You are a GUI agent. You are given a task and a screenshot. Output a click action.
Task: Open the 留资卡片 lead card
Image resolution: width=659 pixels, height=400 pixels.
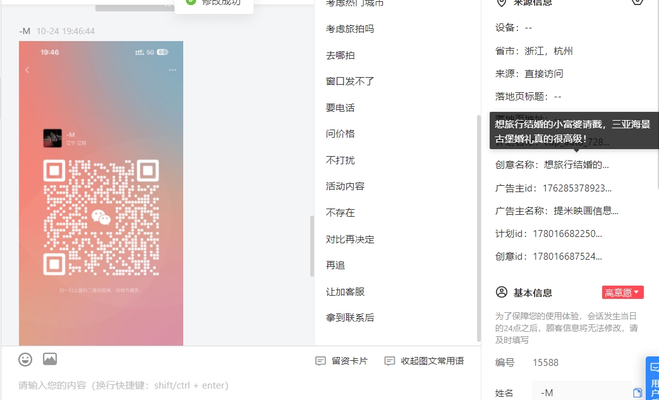[x=341, y=361]
